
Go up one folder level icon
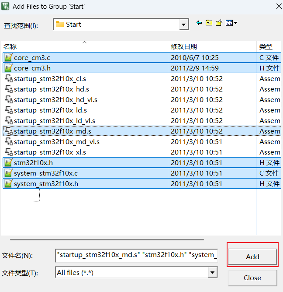209,23
